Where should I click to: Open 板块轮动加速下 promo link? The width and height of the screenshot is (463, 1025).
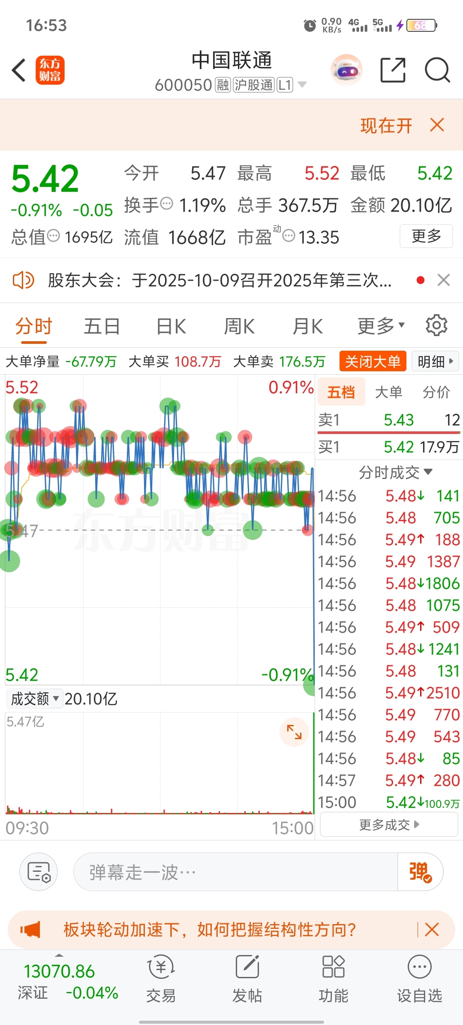210,930
